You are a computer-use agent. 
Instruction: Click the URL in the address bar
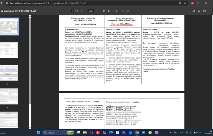click(48, 3)
